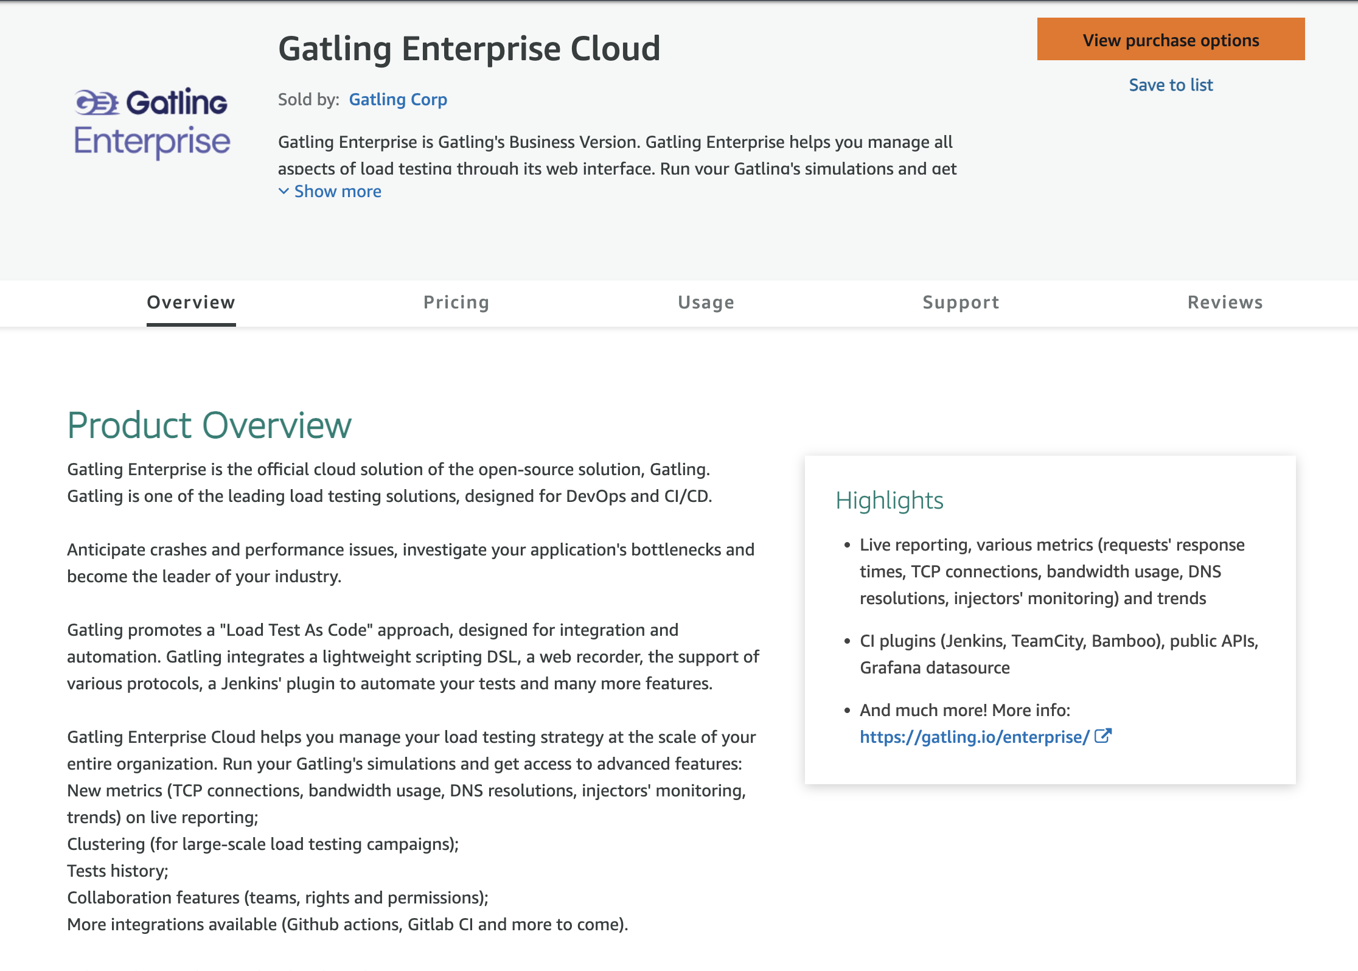Screen dimensions: 1358x971
Task: Click the Product Overview heading
Action: [209, 425]
